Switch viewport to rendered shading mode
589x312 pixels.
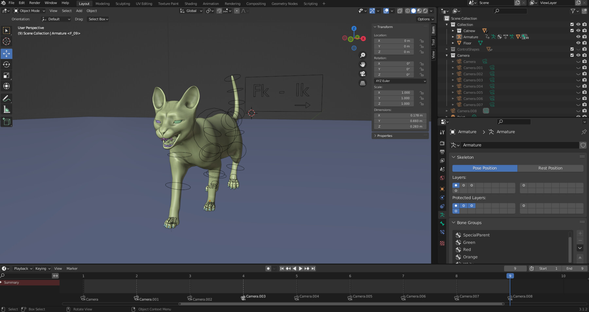point(425,11)
